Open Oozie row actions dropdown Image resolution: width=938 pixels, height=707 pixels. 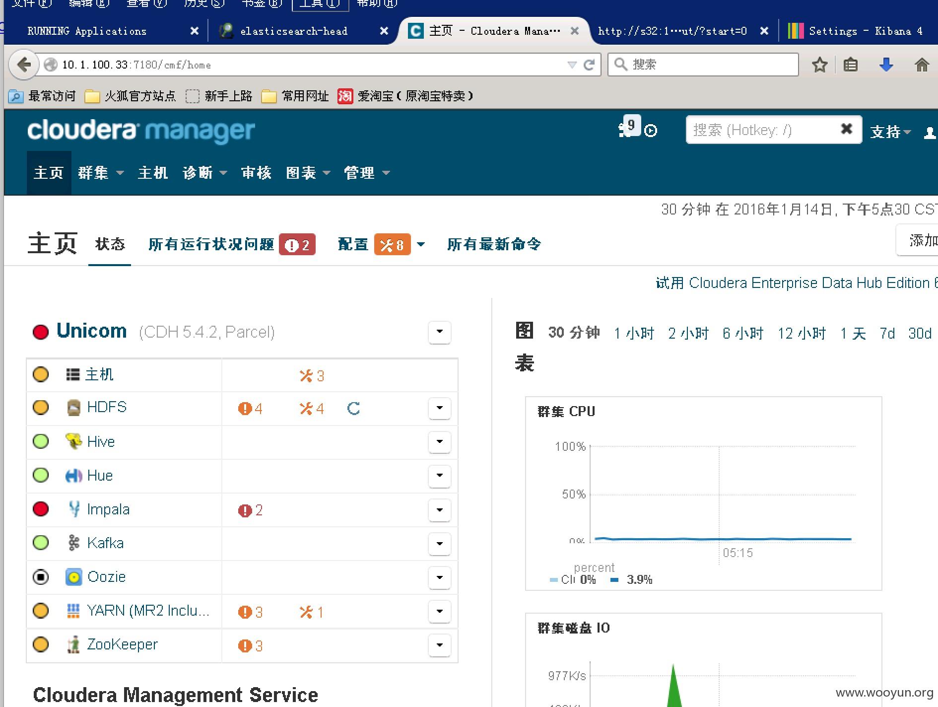[440, 577]
